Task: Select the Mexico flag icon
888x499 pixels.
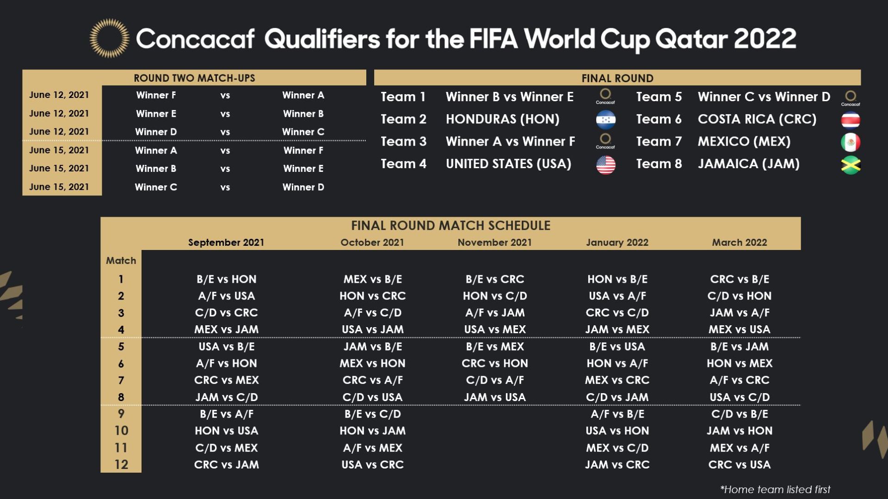Action: [850, 142]
